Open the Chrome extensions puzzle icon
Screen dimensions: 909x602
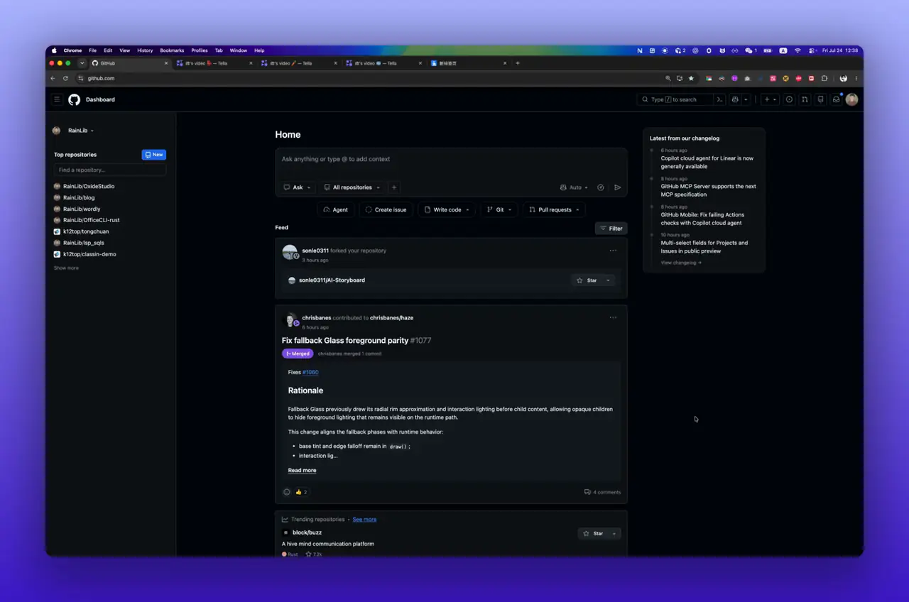[x=824, y=79]
